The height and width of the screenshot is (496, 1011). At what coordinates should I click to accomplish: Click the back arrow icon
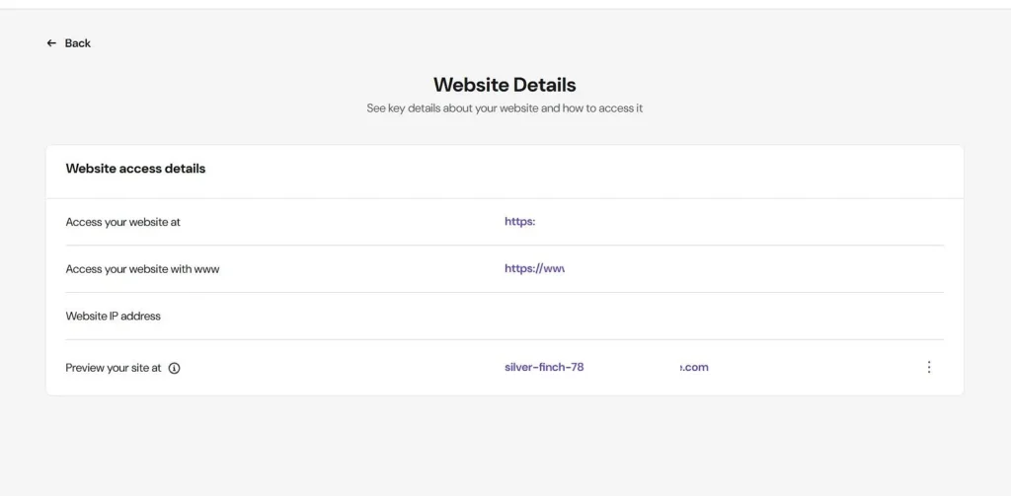pos(51,43)
